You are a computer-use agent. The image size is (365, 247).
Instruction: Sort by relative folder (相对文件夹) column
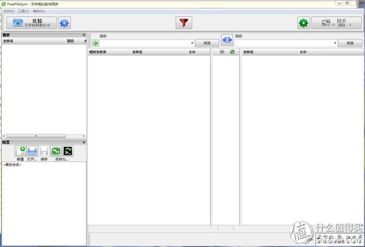[98, 52]
